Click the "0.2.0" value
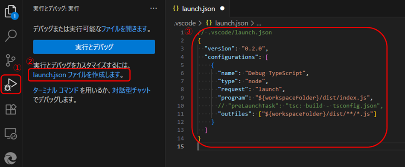405x167 pixels. 253,48
